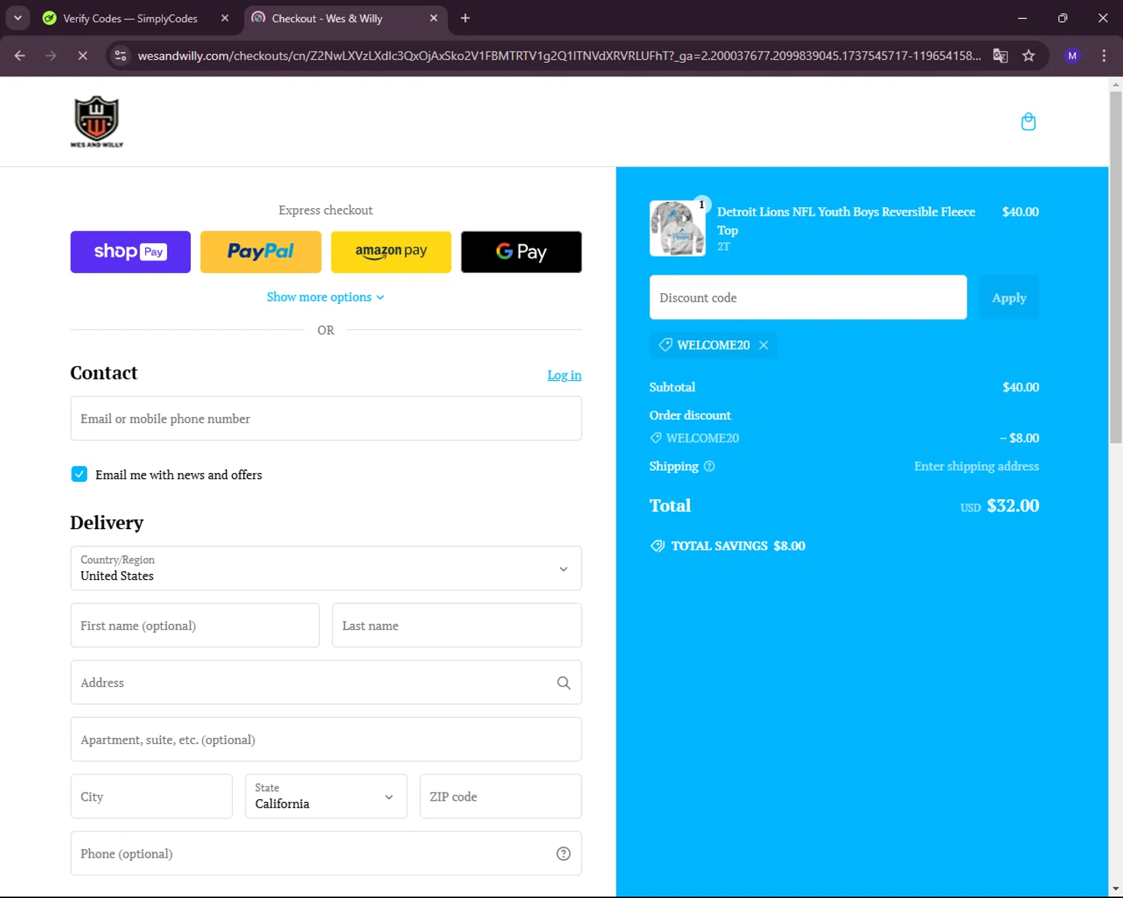Click the Wes and Willy logo
The width and height of the screenshot is (1123, 898).
pos(97,121)
